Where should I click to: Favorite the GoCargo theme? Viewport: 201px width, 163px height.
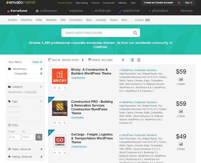click(55, 153)
